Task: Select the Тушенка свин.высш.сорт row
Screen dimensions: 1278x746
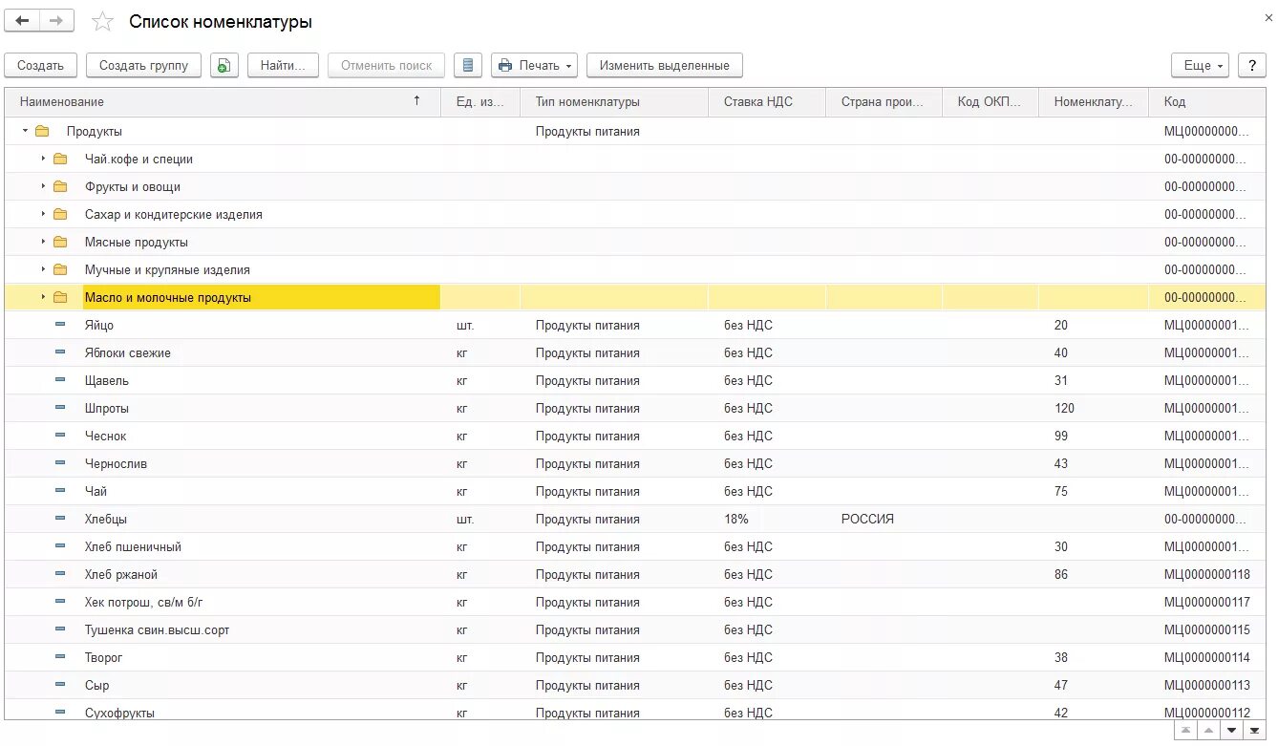Action: point(635,629)
